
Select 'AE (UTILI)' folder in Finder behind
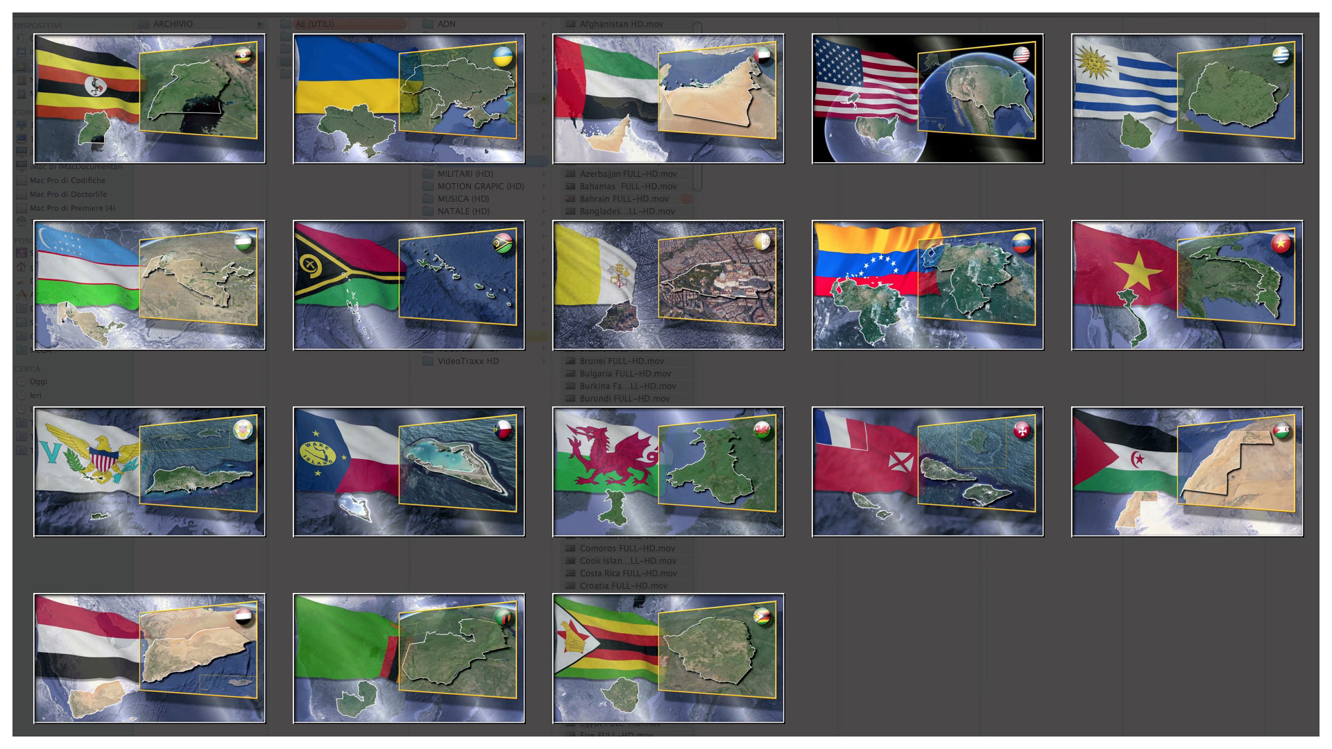pos(343,24)
